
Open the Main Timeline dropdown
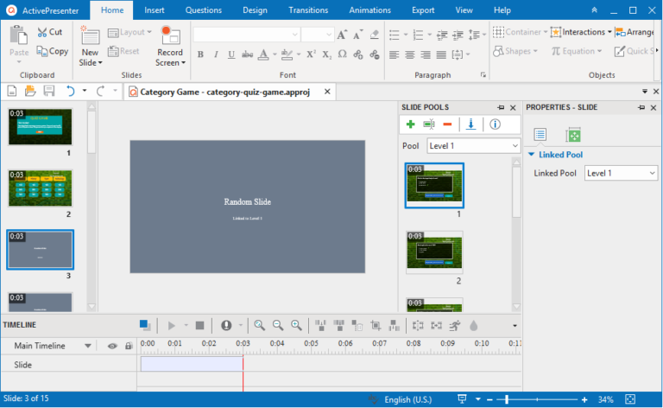click(87, 346)
